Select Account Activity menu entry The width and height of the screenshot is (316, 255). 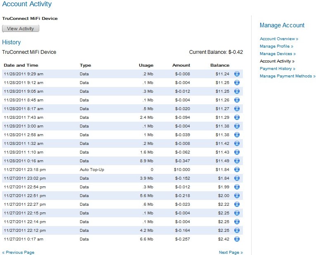277,61
